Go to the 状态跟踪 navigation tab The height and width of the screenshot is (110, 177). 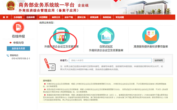[43, 17]
